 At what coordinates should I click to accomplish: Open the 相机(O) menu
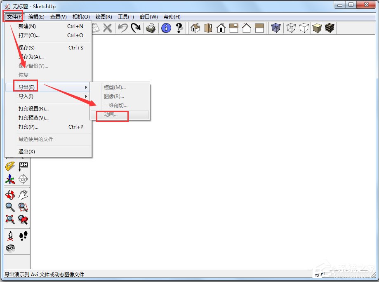[x=81, y=16]
